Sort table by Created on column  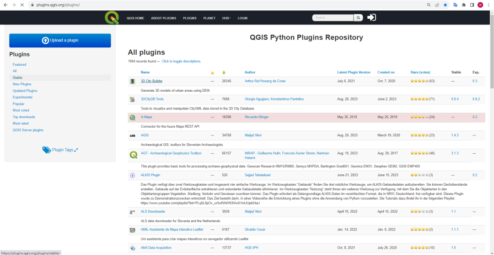pyautogui.click(x=386, y=72)
